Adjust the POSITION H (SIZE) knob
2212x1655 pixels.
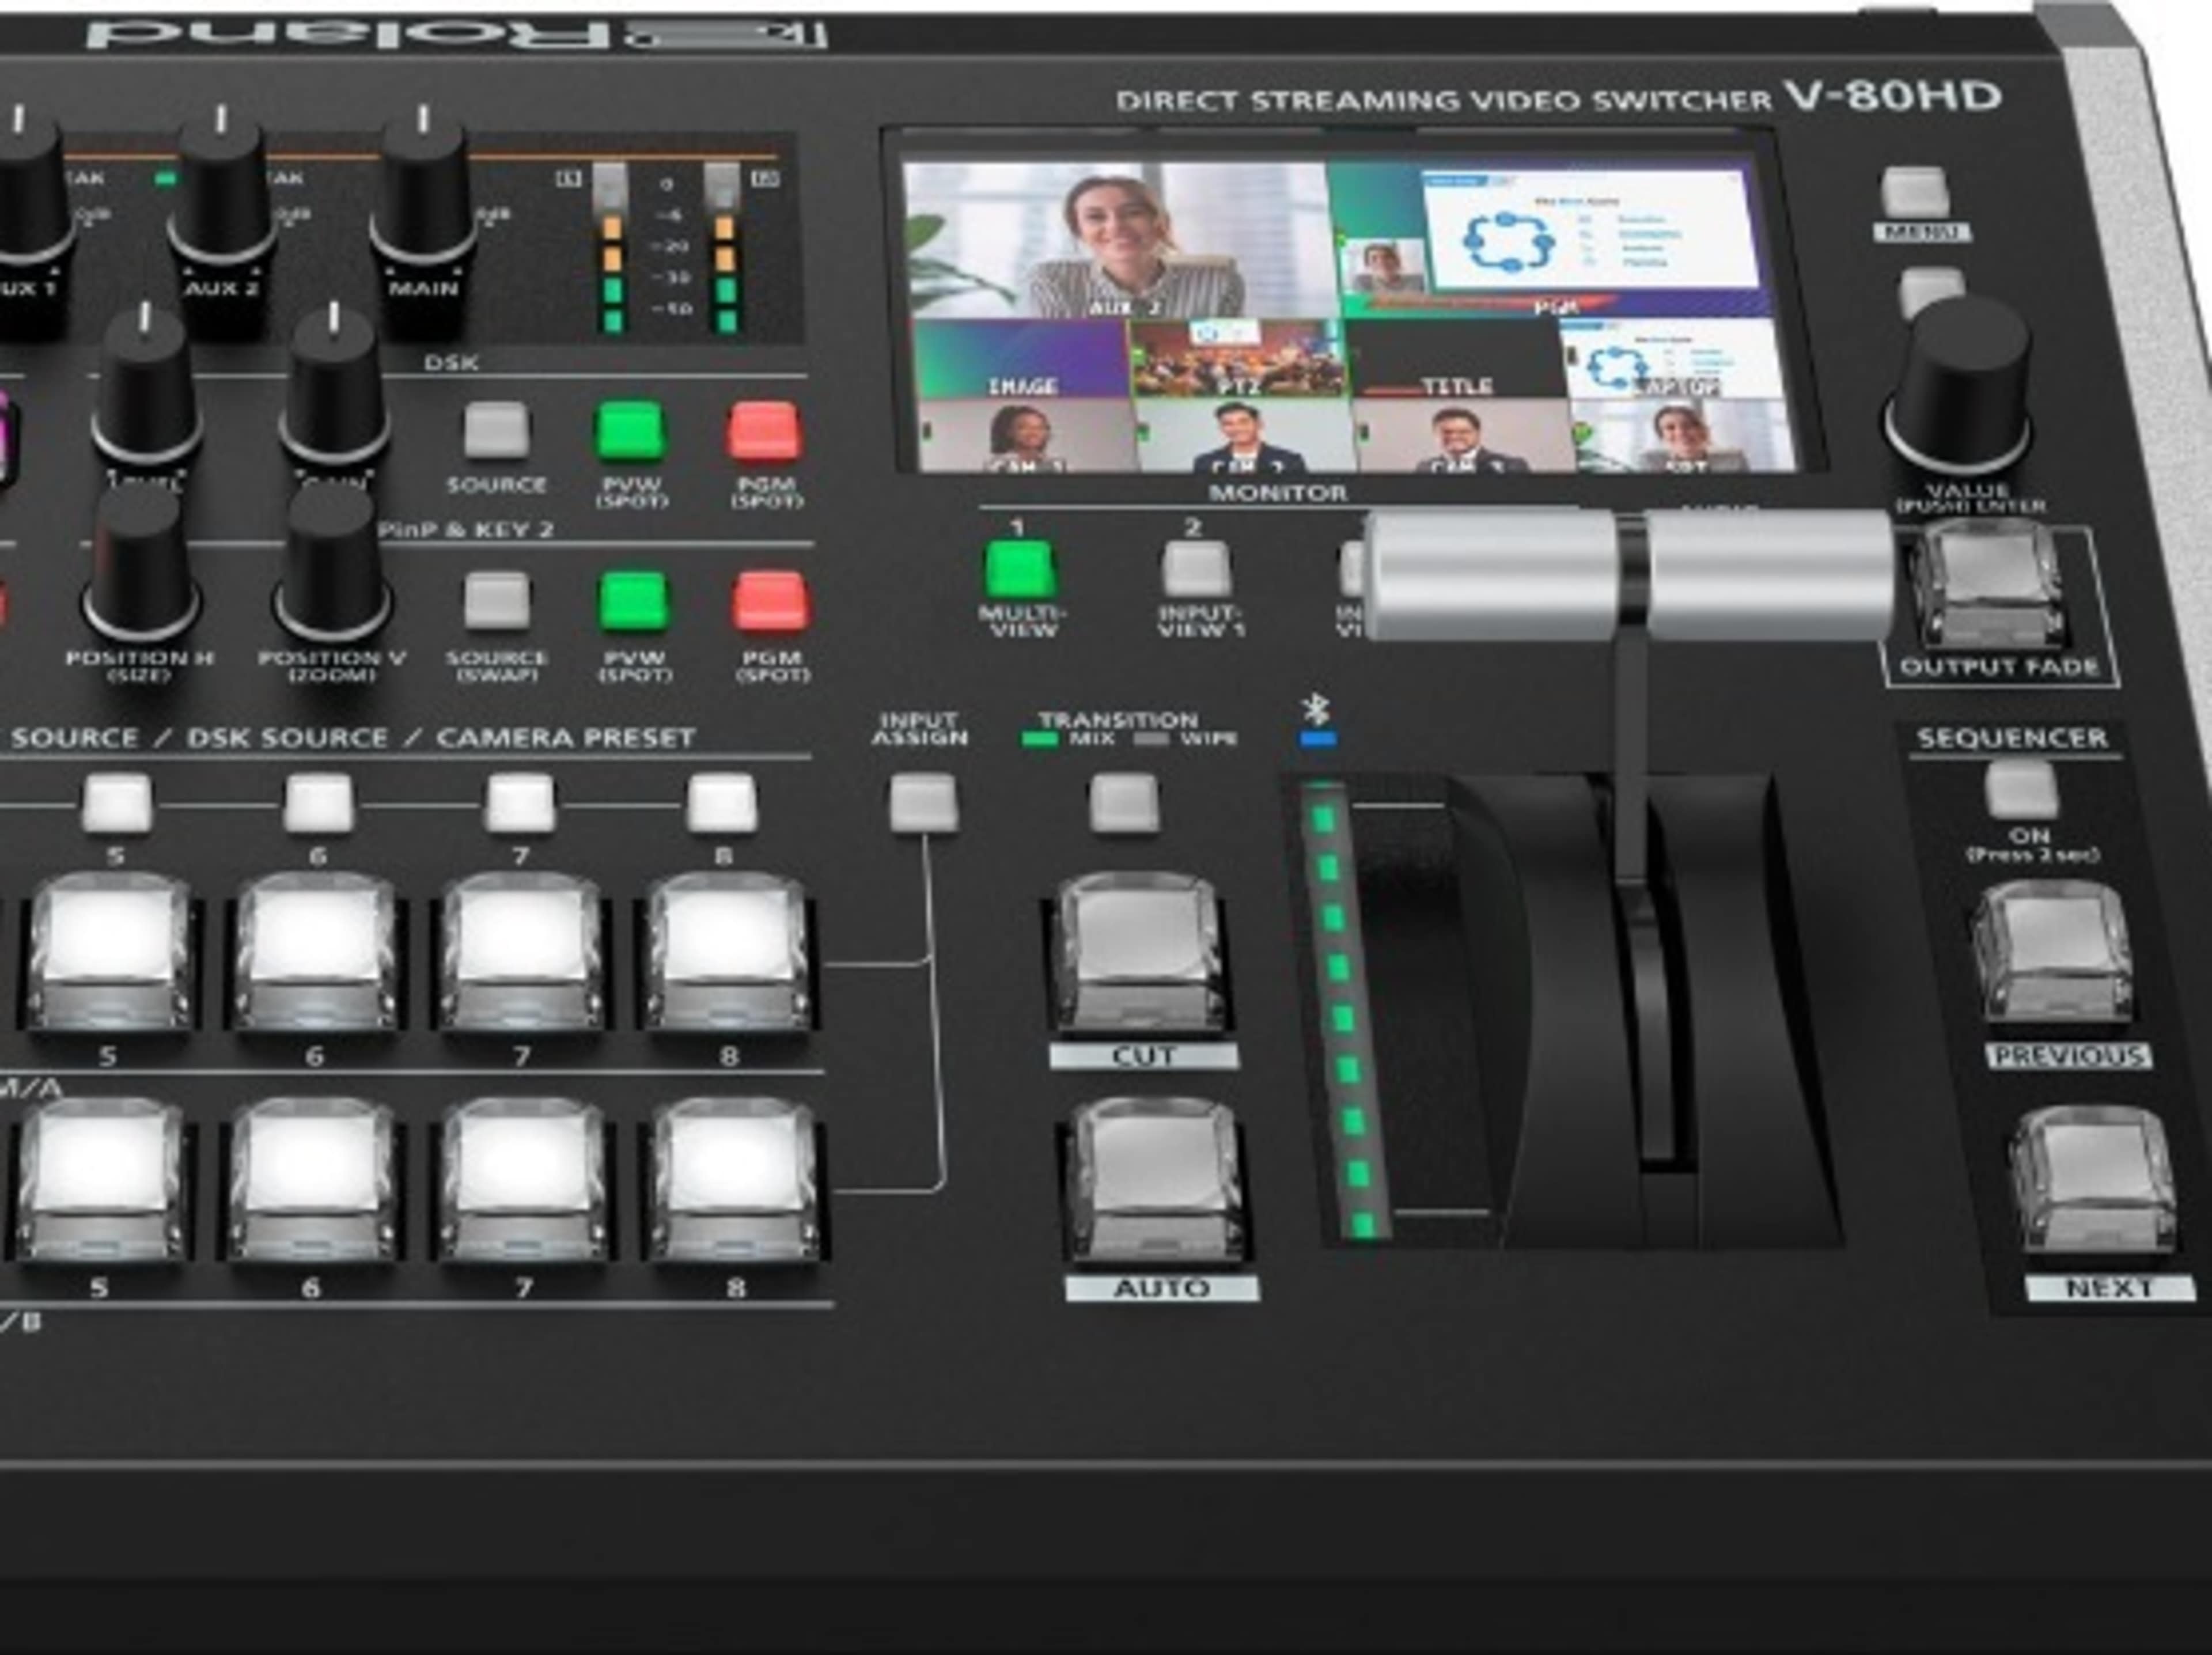[x=141, y=563]
